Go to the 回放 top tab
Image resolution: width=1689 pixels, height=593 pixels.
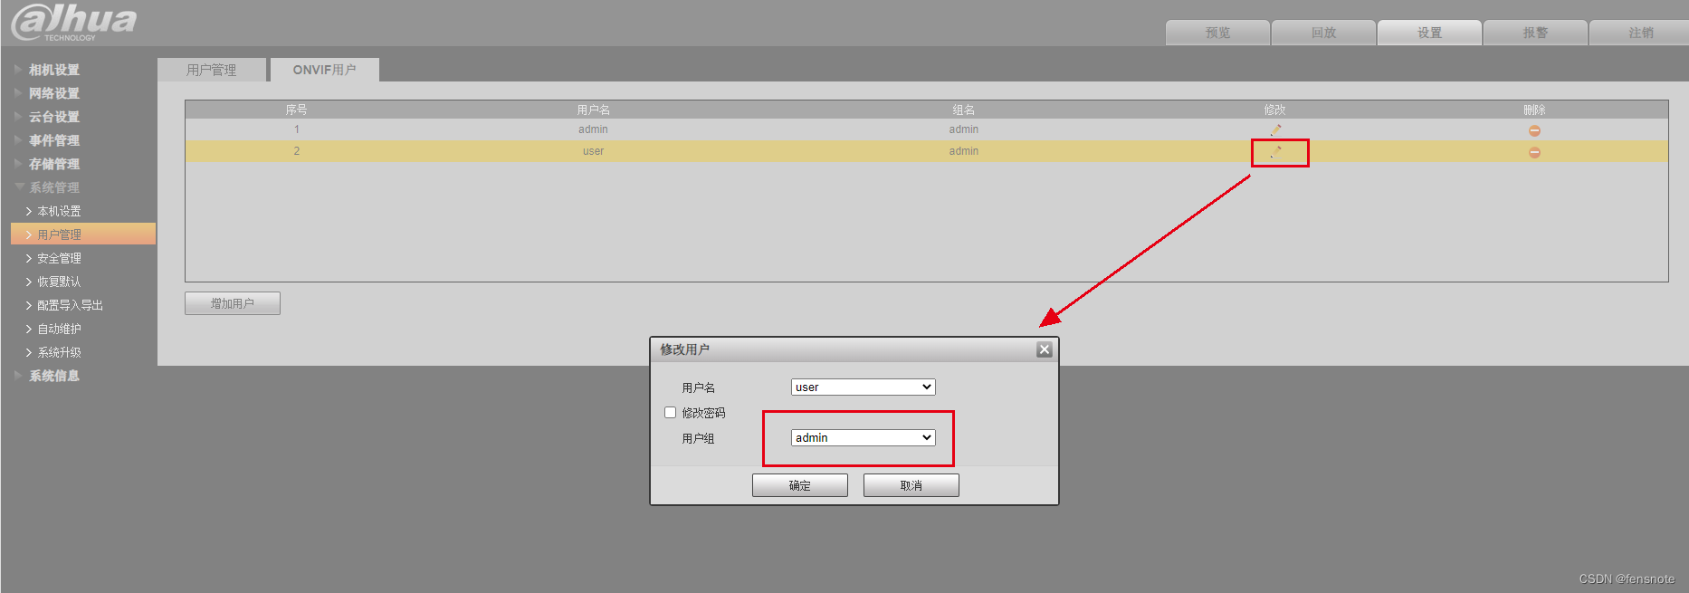1323,33
